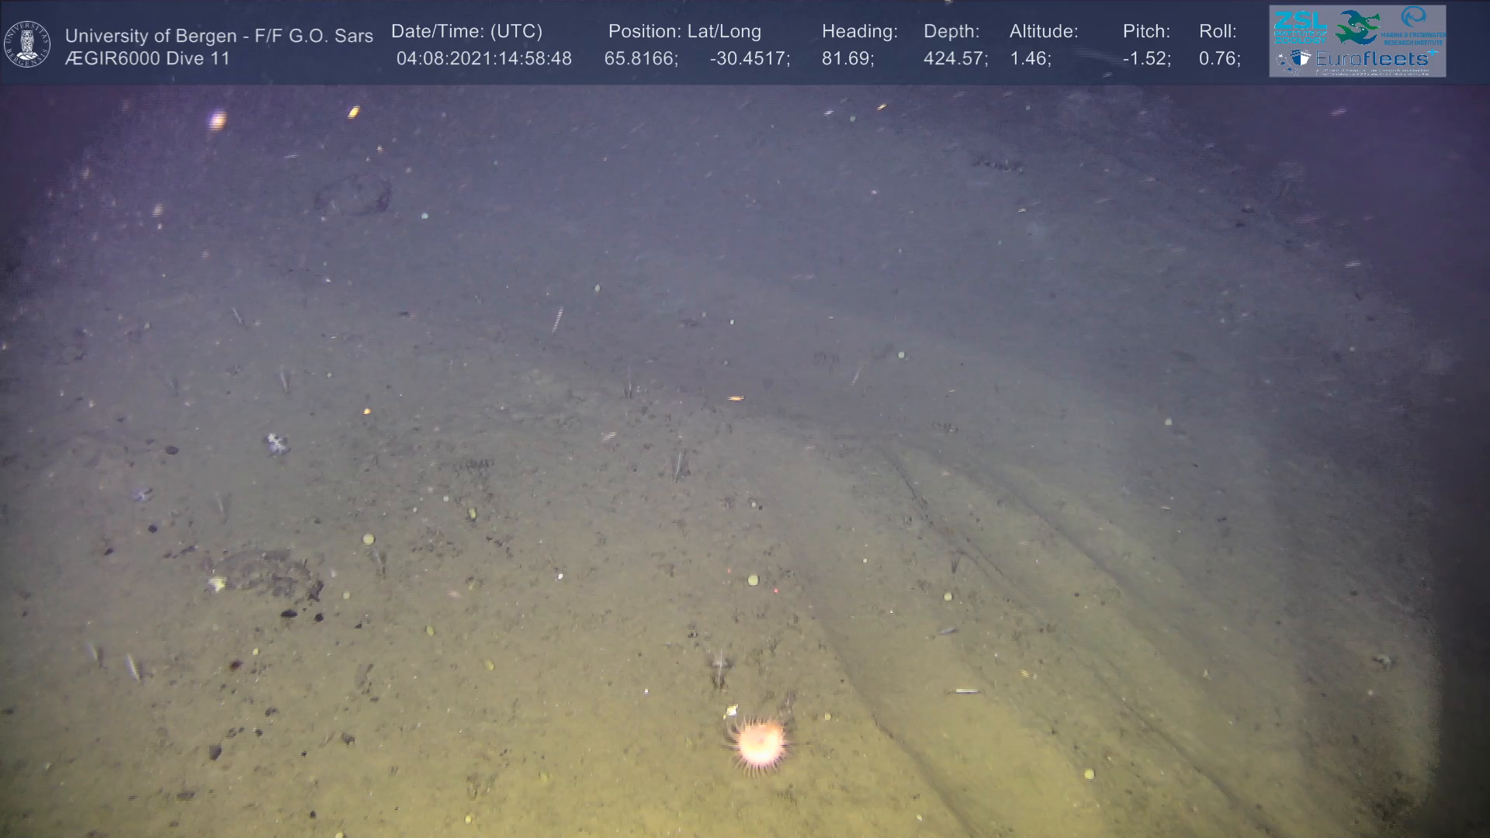Click the longitude value -30.4517
The width and height of the screenshot is (1490, 838).
[749, 59]
